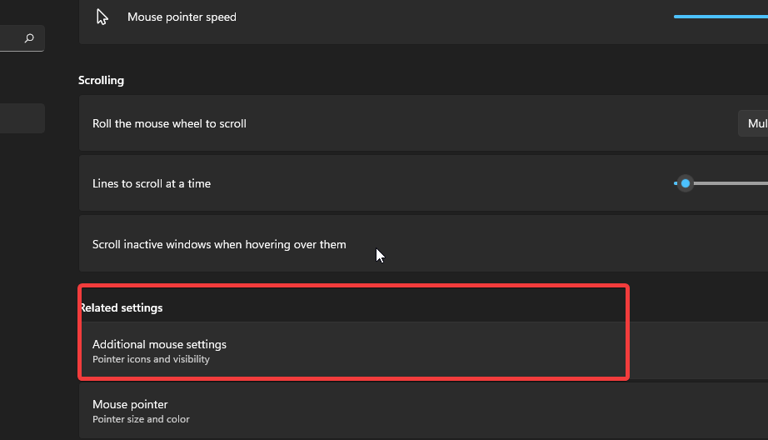The image size is (768, 440).
Task: Click the Mouse pointer speed slider track
Action: pyautogui.click(x=720, y=17)
